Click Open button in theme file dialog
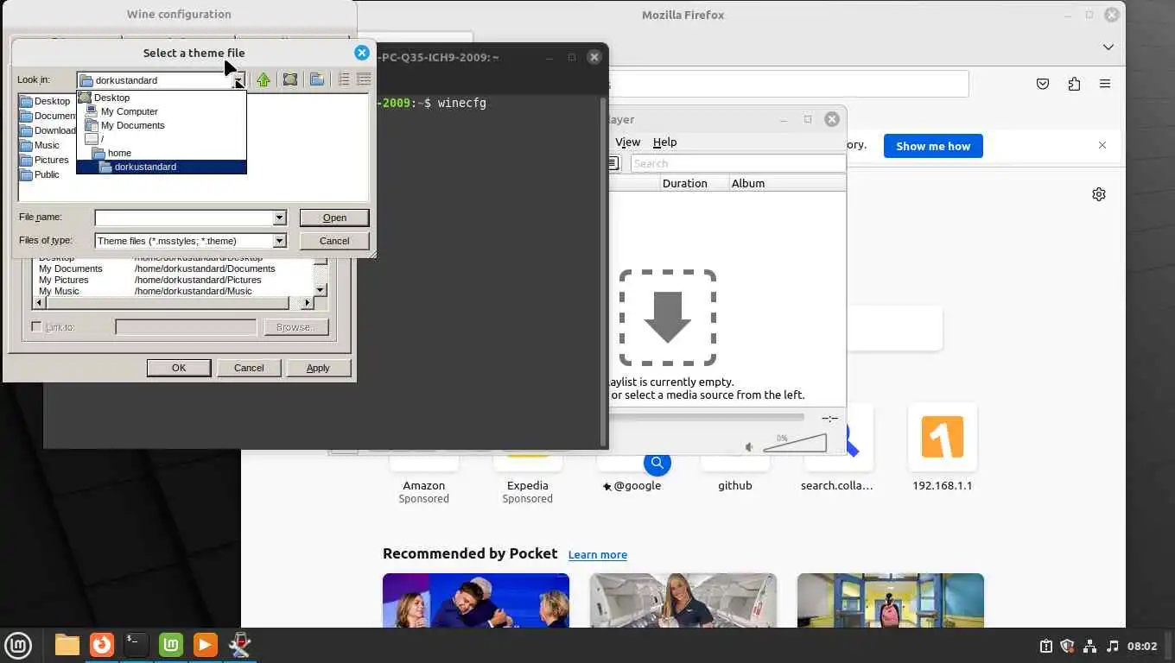 pyautogui.click(x=334, y=218)
